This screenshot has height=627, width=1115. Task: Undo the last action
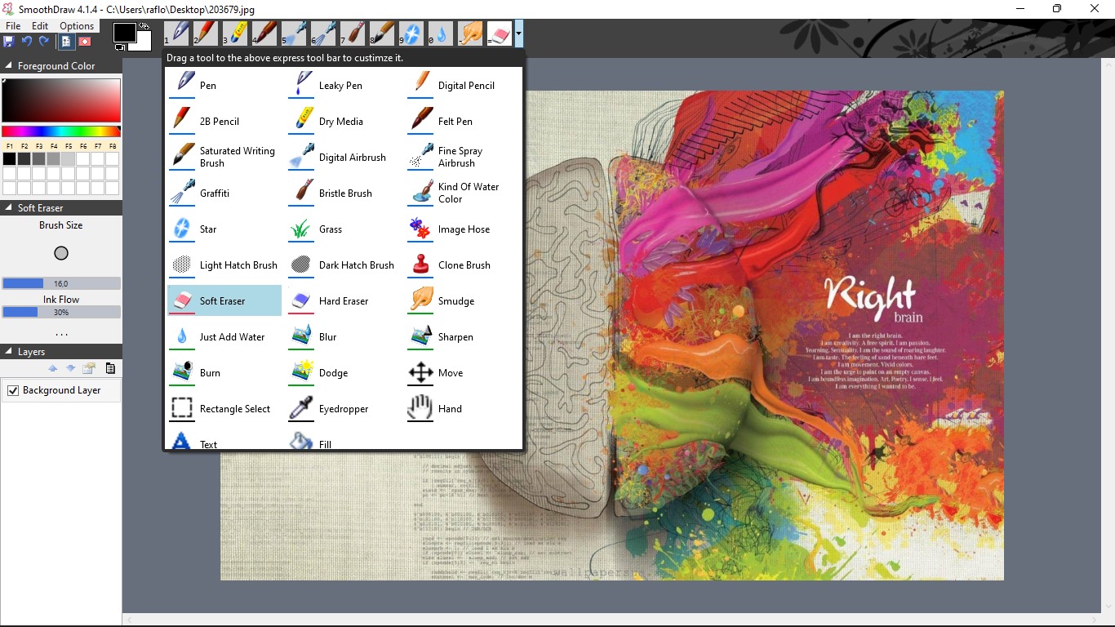(x=27, y=41)
